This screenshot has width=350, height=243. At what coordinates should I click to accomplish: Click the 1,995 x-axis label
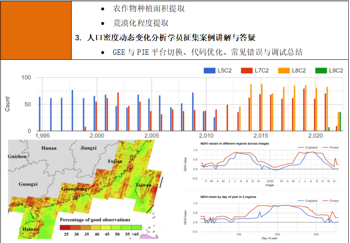[42, 136]
